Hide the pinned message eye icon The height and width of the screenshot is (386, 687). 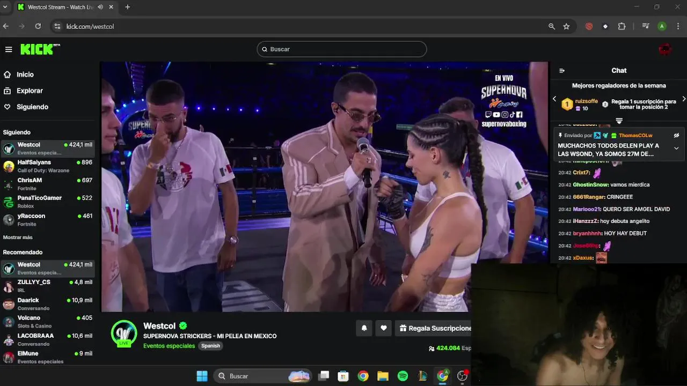coord(676,136)
